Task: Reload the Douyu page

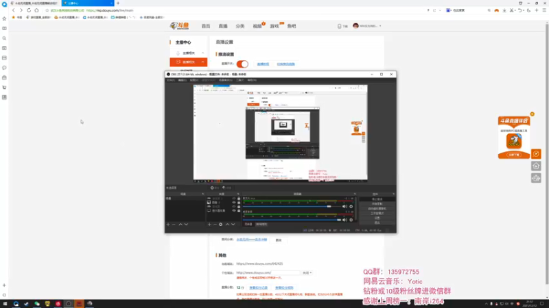Action: [29, 10]
